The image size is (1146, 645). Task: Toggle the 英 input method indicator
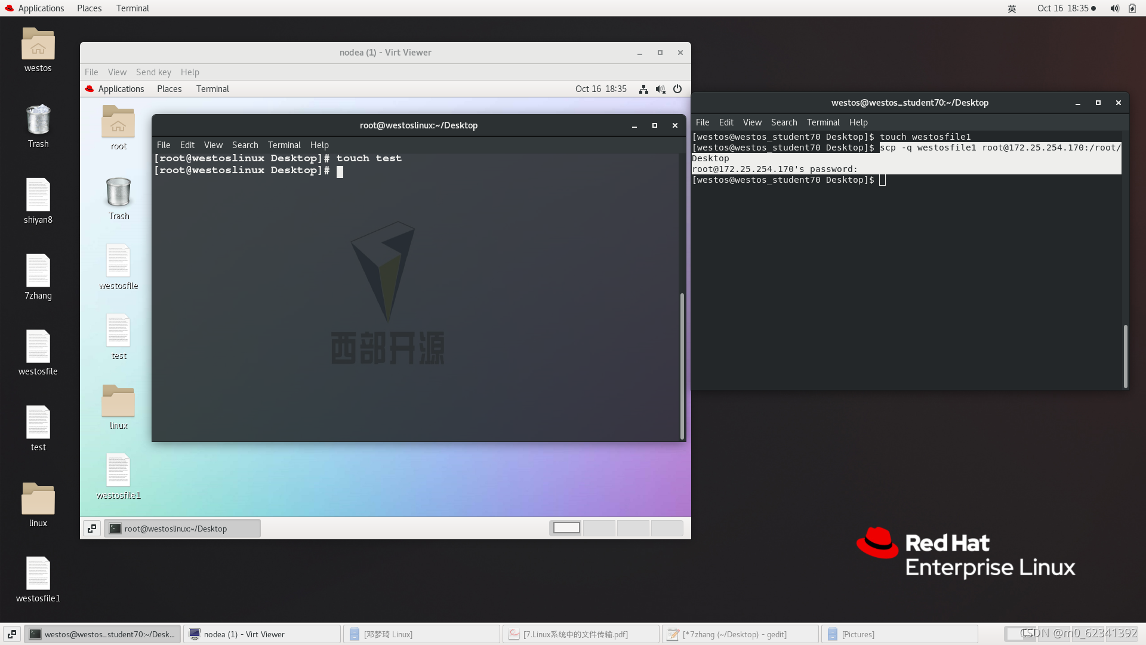tap(1011, 8)
